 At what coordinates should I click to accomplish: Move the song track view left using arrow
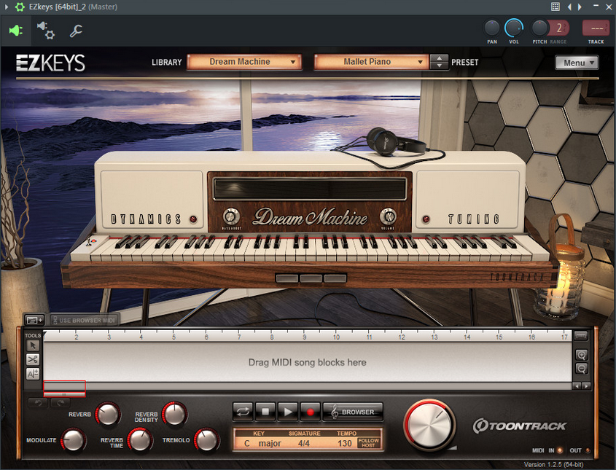pyautogui.click(x=577, y=386)
